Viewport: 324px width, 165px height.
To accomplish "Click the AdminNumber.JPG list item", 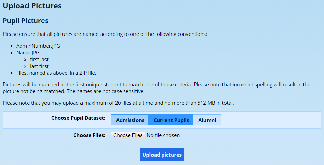I will pyautogui.click(x=38, y=46).
